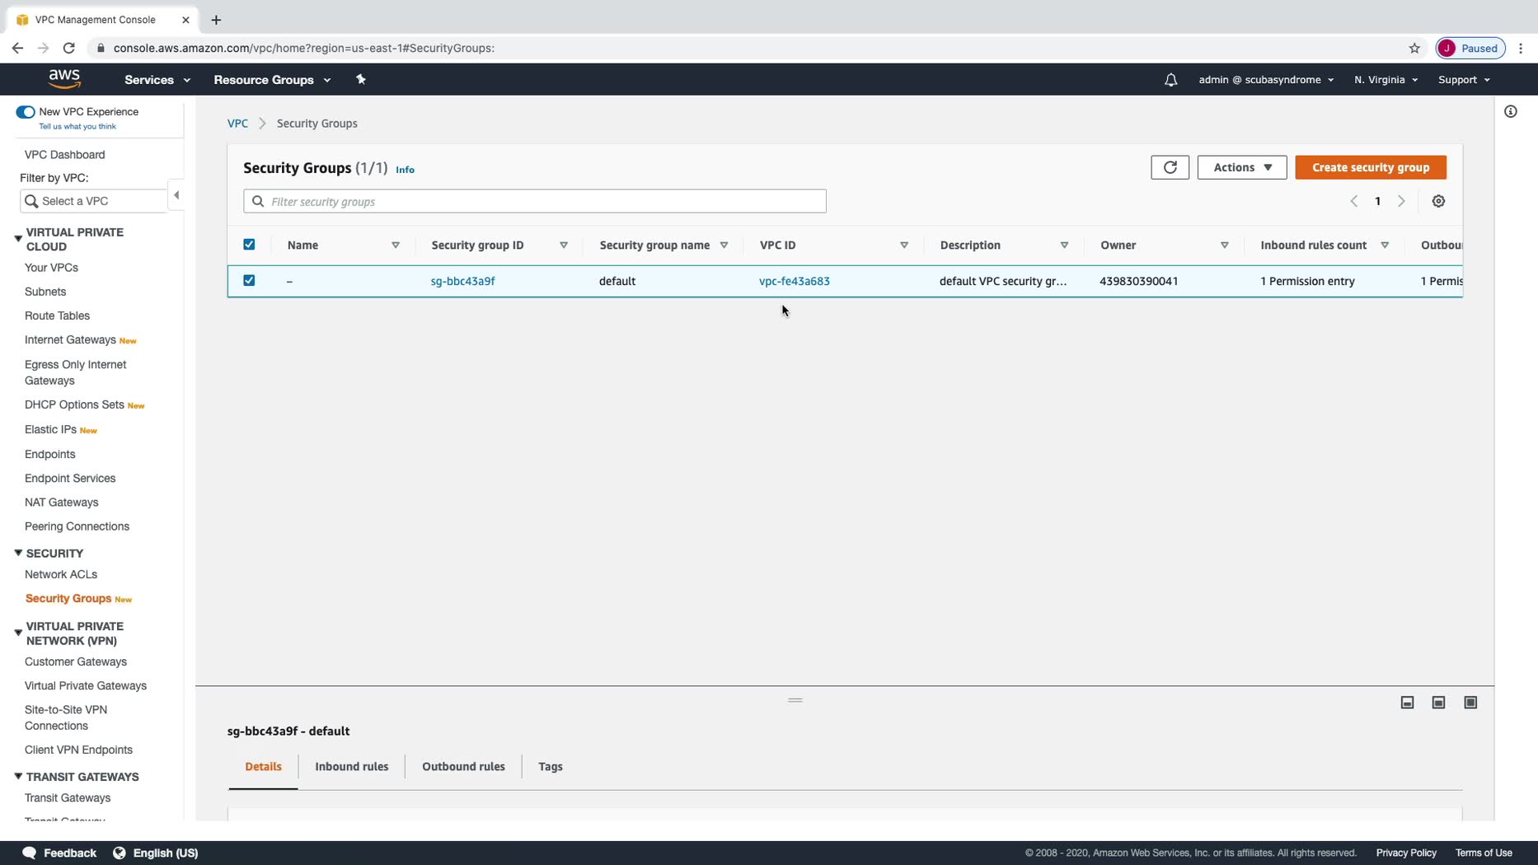
Task: Open the Support dropdown menu
Action: pos(1464,80)
